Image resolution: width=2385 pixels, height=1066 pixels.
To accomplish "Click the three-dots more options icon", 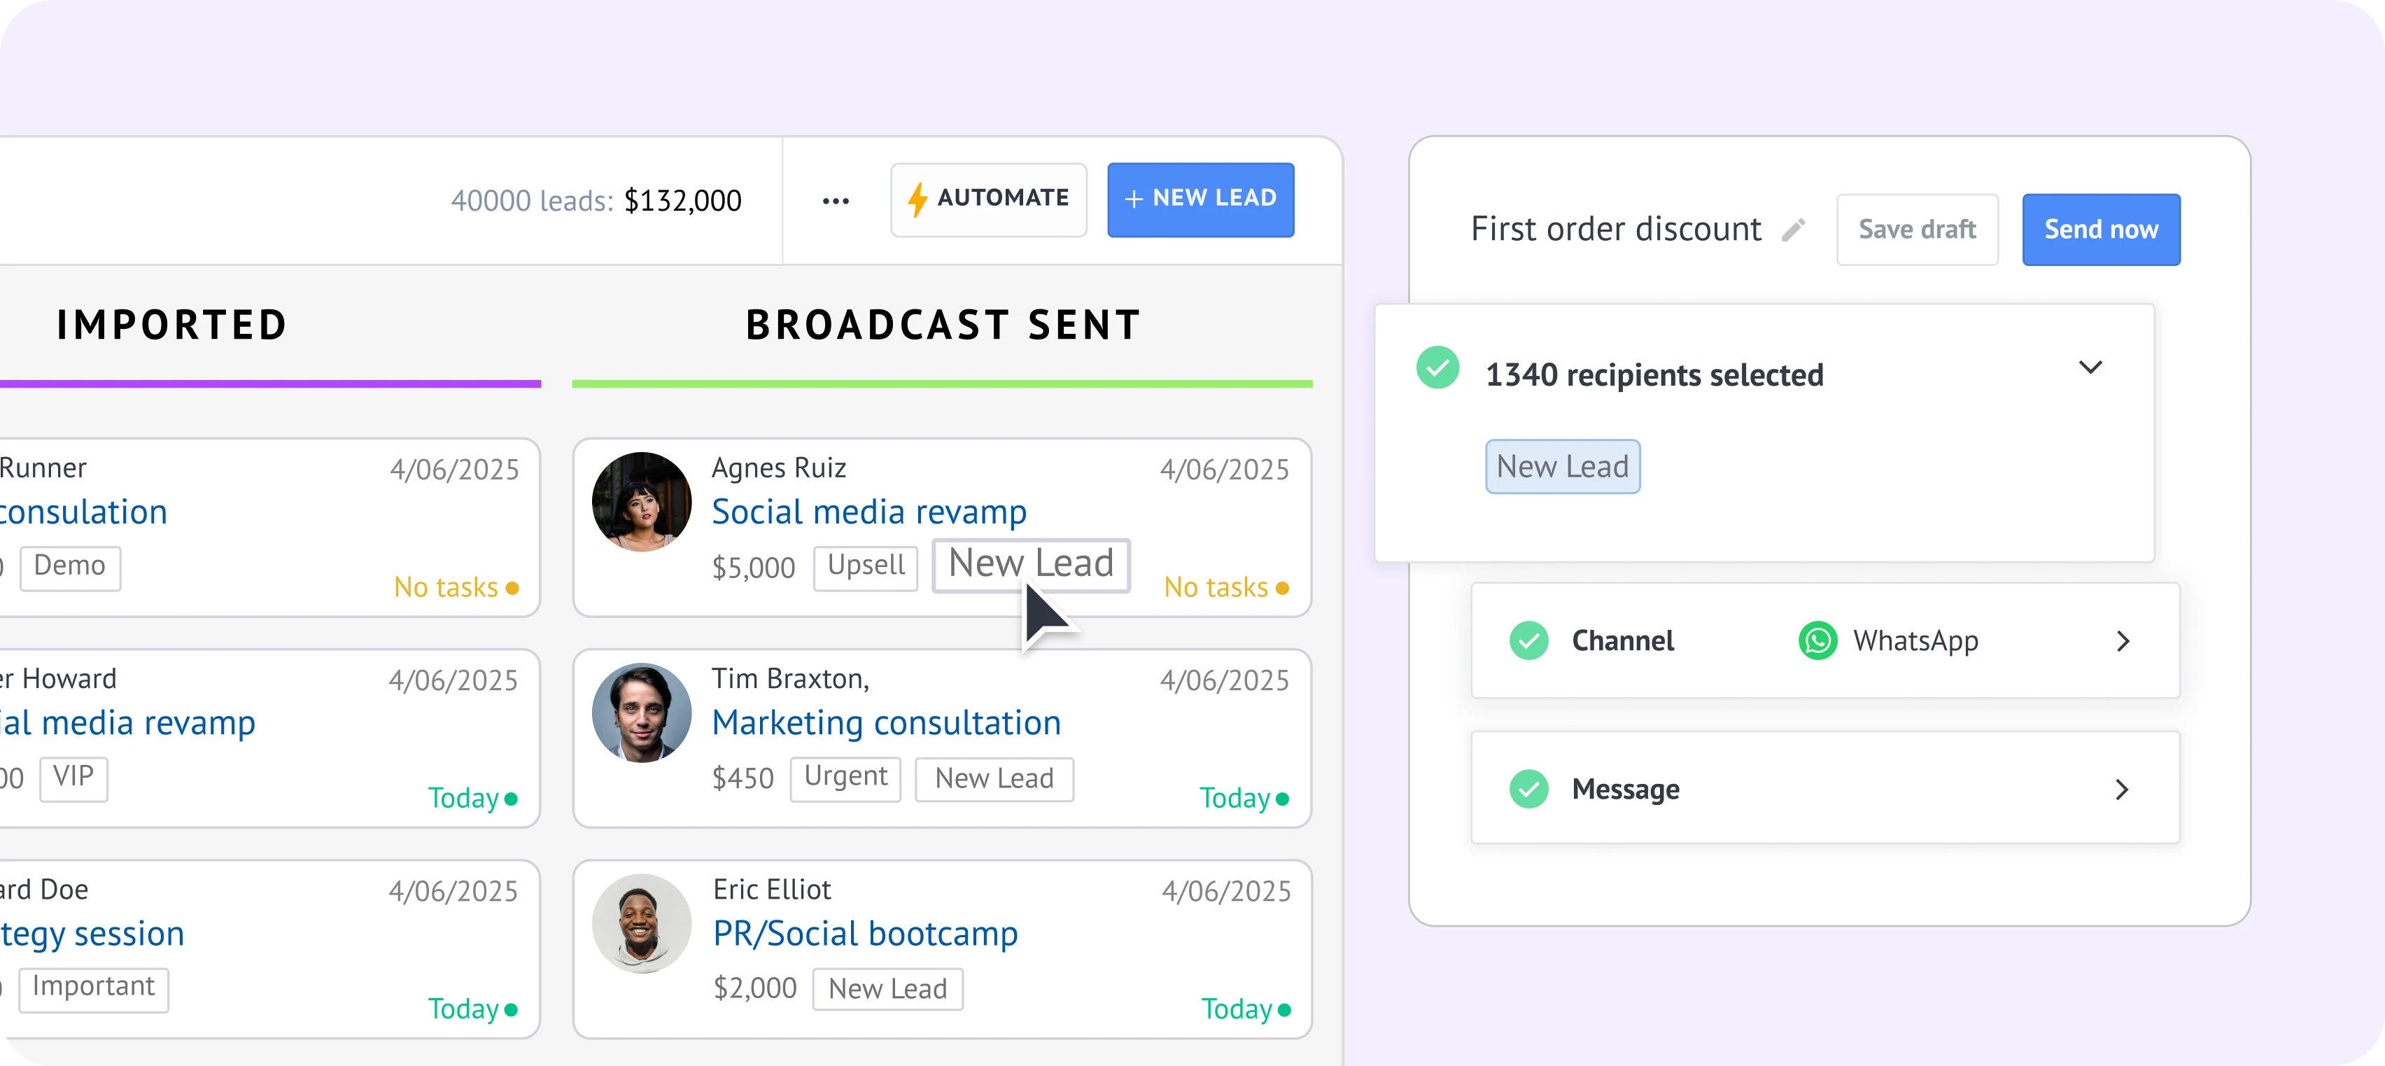I will point(835,201).
